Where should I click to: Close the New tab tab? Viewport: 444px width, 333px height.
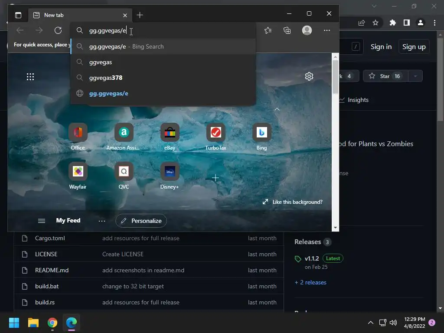point(125,15)
